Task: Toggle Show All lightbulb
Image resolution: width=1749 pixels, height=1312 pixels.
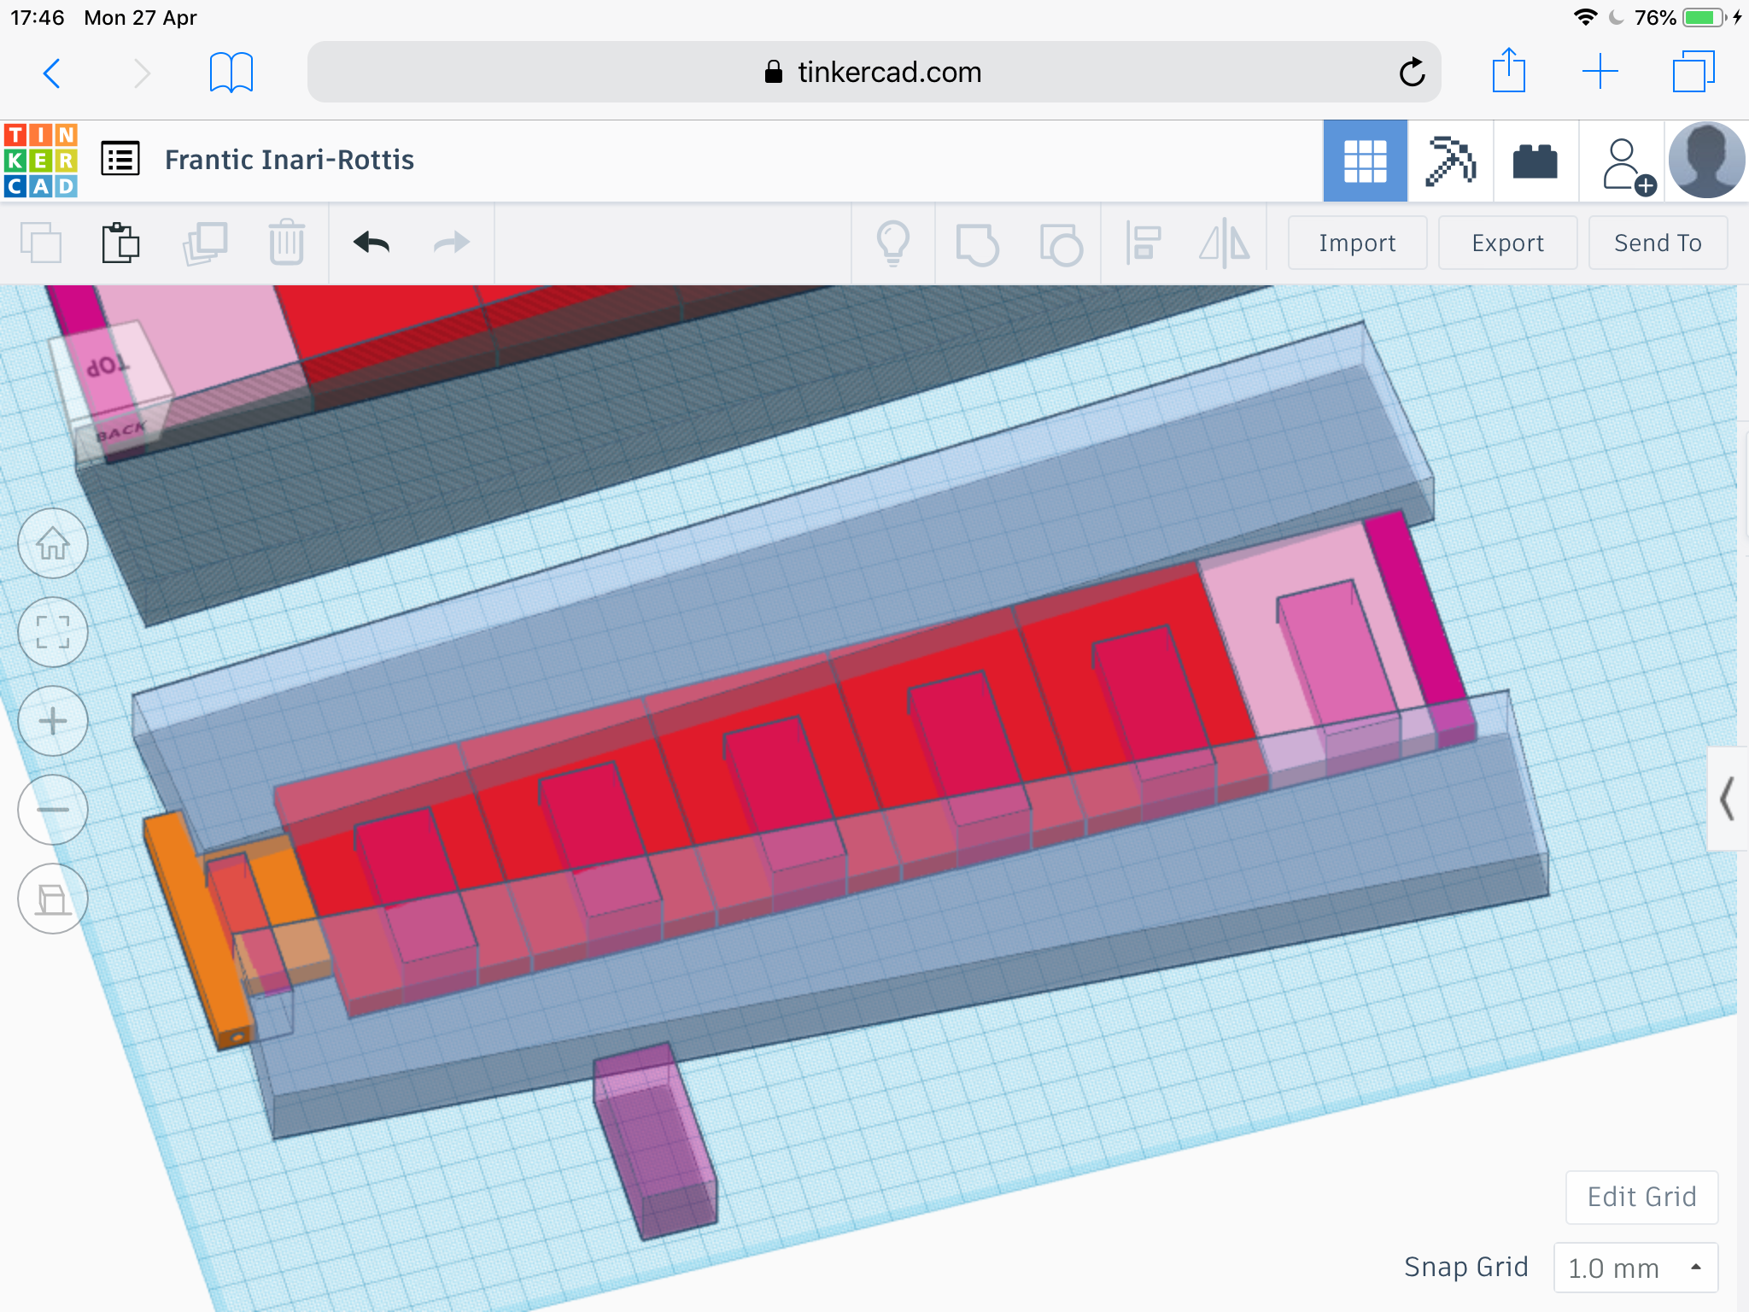Action: (893, 243)
